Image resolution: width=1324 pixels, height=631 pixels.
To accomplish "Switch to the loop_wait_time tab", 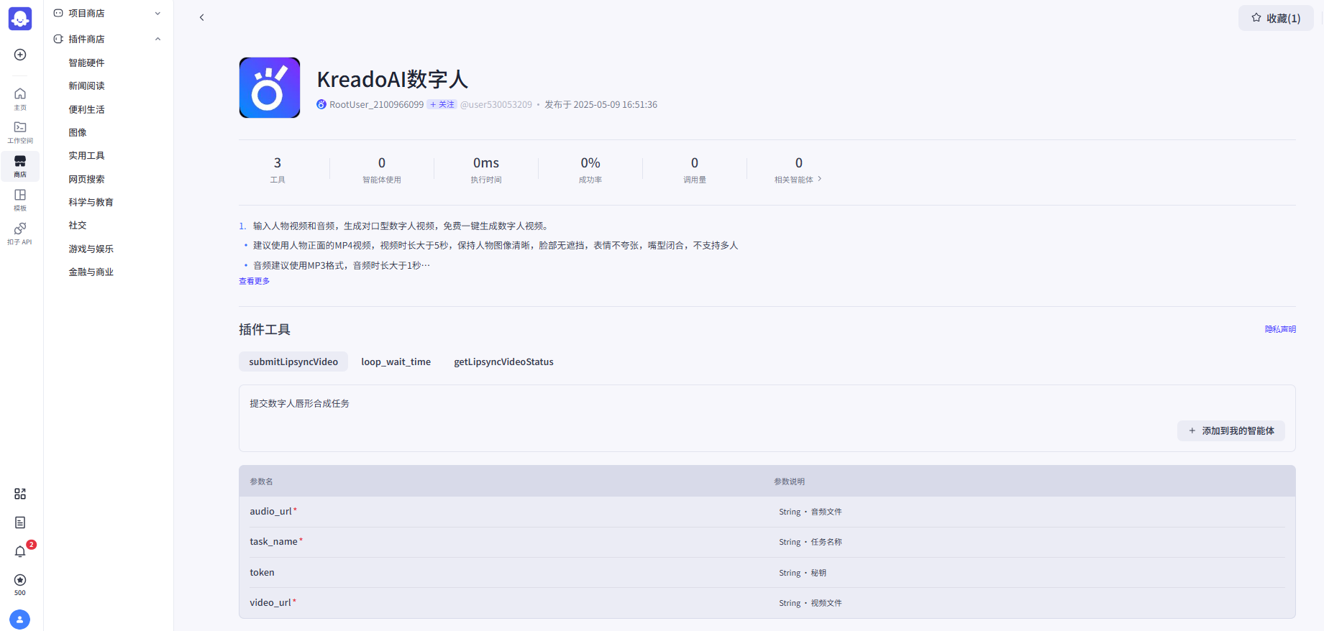I will coord(396,361).
